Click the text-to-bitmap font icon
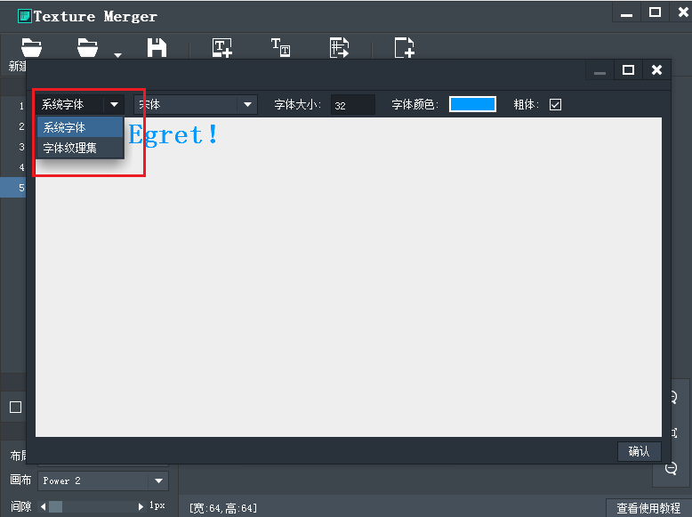 click(281, 47)
